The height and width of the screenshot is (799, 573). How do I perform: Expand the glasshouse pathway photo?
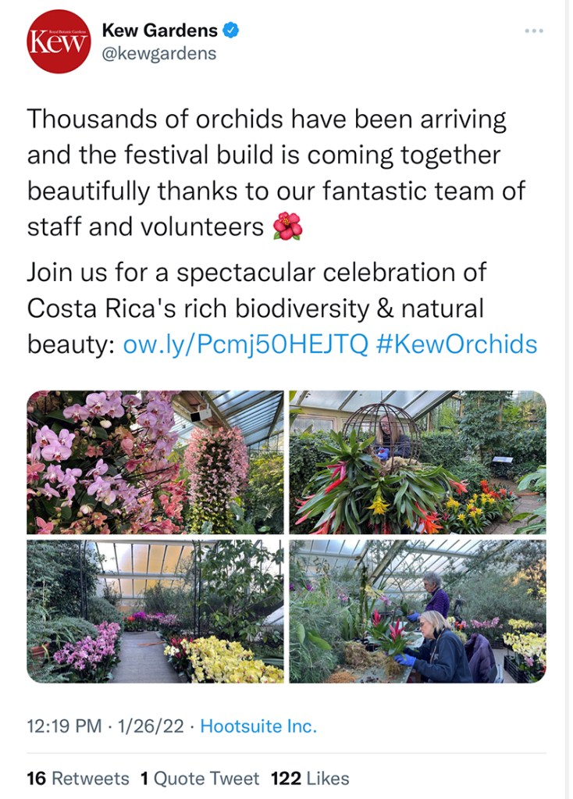tap(155, 611)
